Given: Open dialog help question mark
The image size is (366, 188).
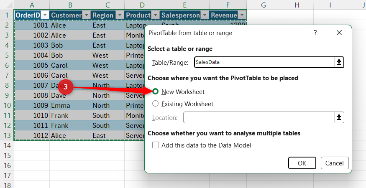Looking at the screenshot, I should click(x=315, y=33).
